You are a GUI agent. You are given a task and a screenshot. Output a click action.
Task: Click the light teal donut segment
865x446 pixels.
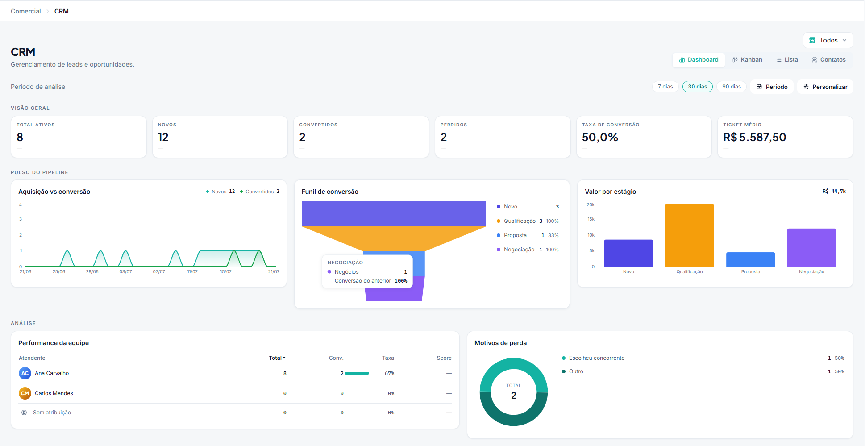514,364
